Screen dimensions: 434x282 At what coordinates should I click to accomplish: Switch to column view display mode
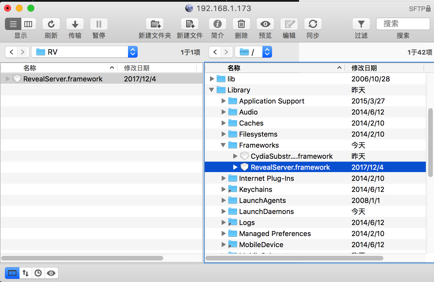pos(29,24)
